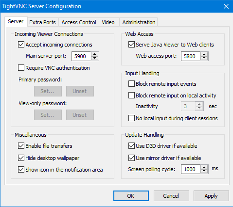Open the Access Control tab
Image resolution: width=233 pixels, height=207 pixels.
tap(79, 22)
